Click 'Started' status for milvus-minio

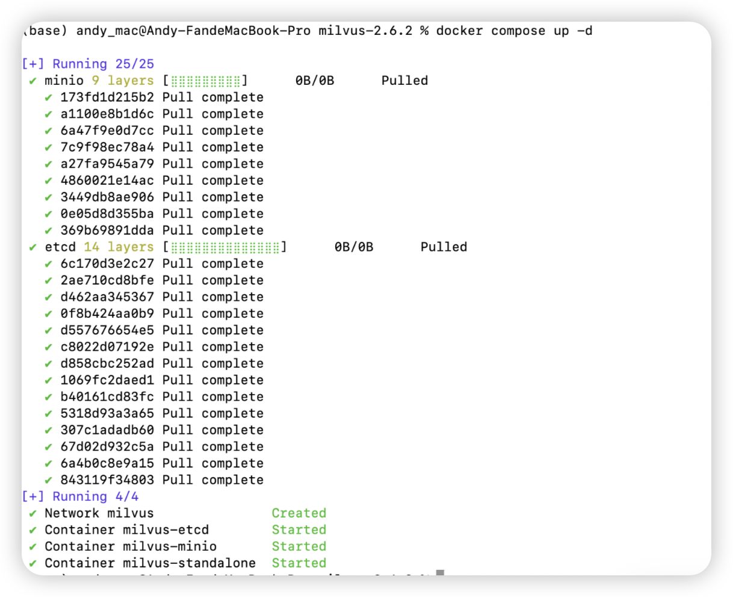299,547
